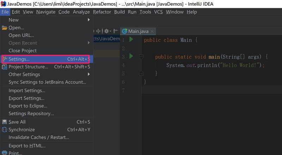
Task: Click the Synchronize refresh icon
Action: [x=5, y=130]
